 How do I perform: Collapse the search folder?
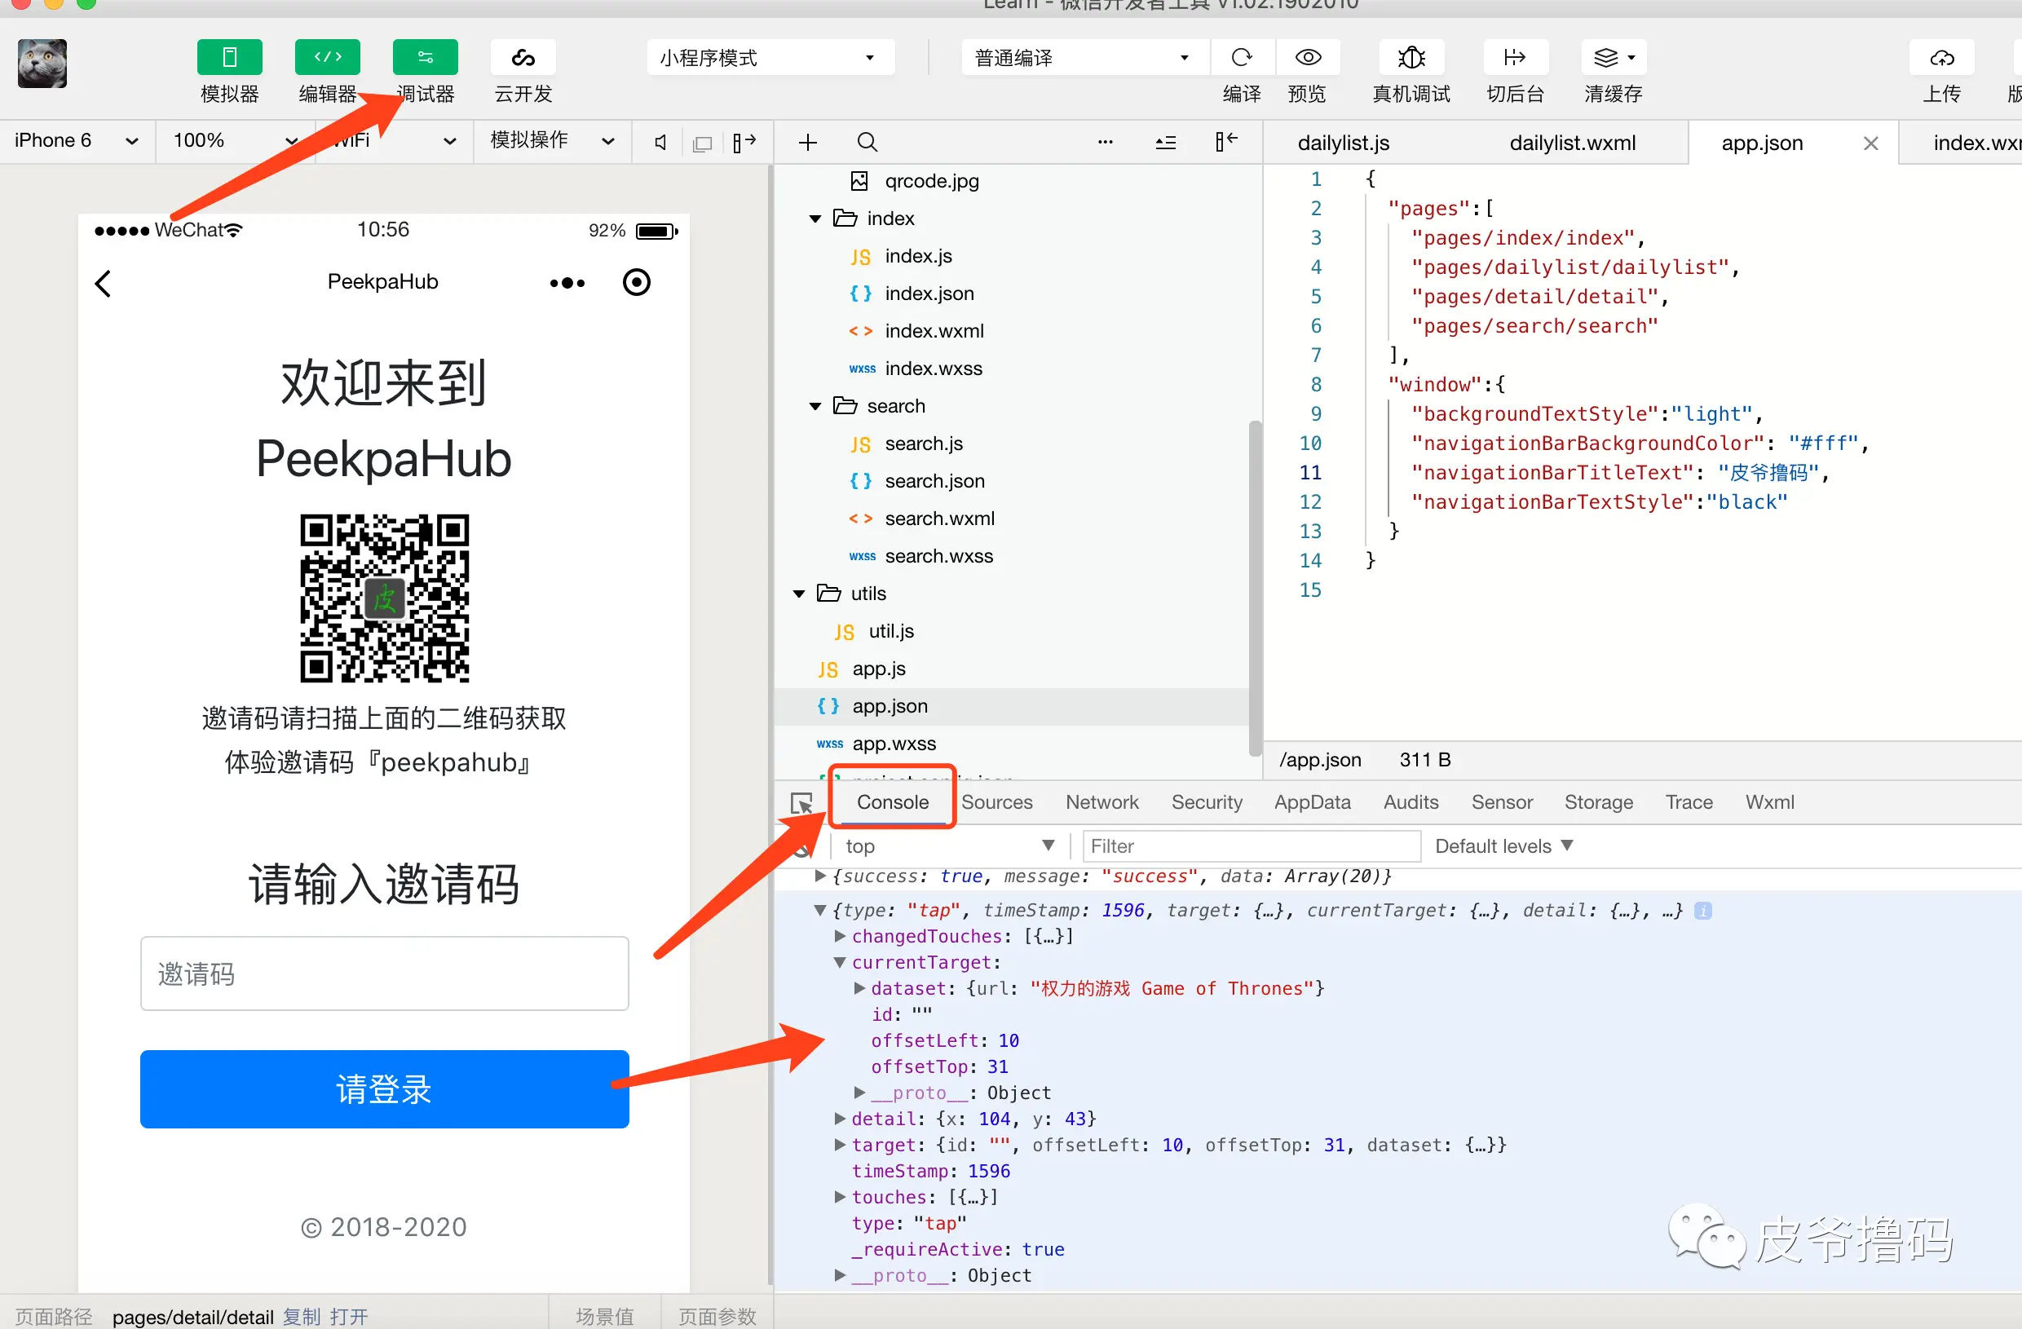tap(815, 406)
